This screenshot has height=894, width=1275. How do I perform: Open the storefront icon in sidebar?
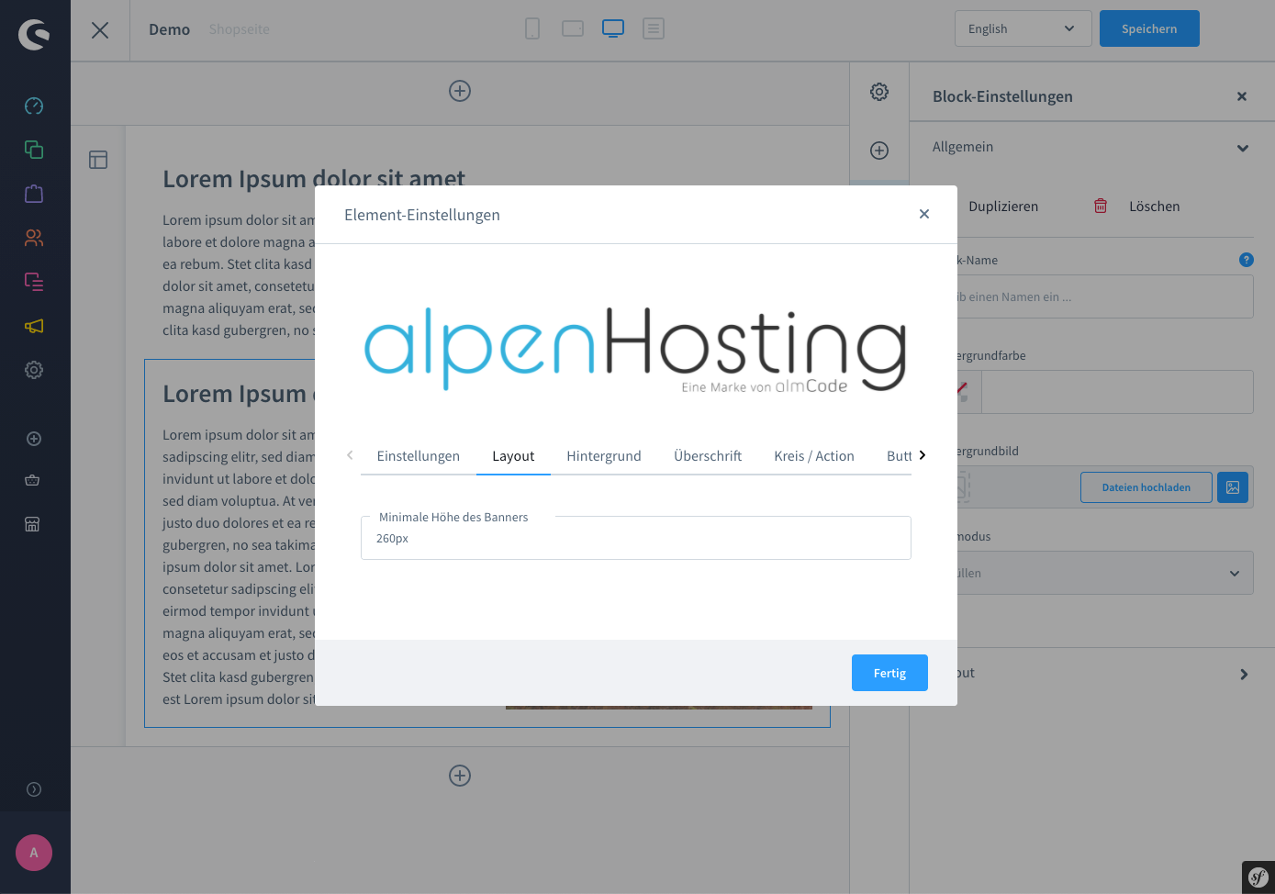pyautogui.click(x=32, y=524)
